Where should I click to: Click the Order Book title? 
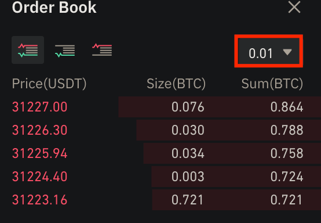click(54, 8)
